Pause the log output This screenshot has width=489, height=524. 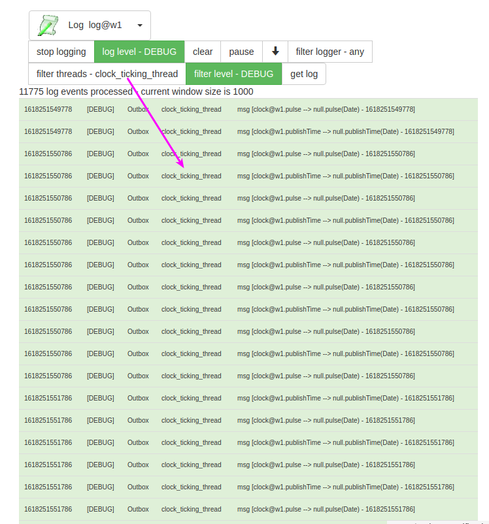click(x=241, y=52)
